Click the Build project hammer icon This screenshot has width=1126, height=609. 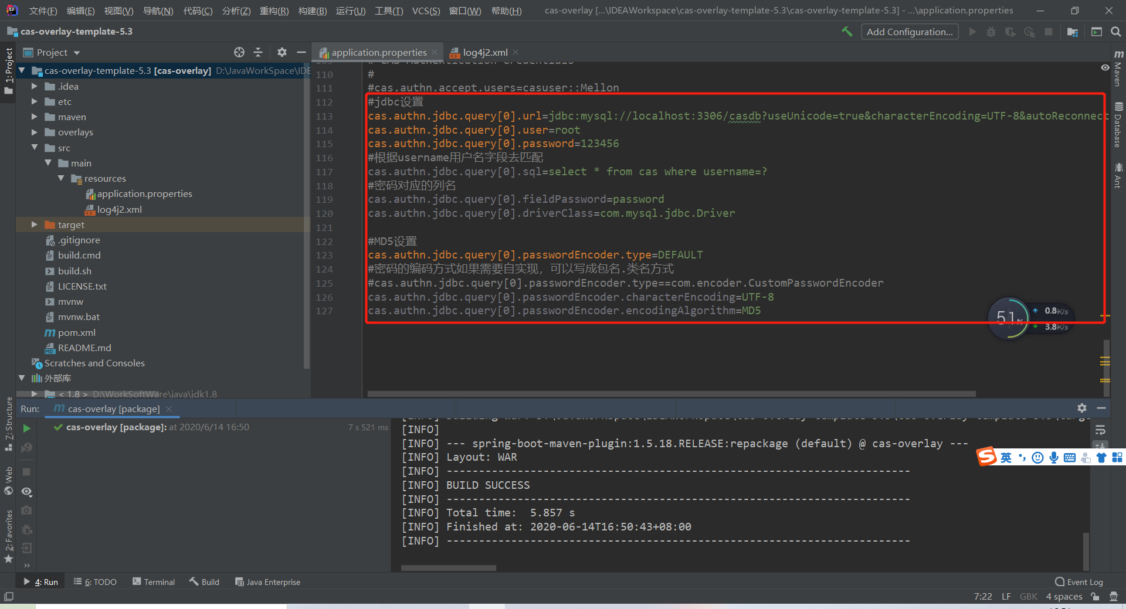pos(847,32)
